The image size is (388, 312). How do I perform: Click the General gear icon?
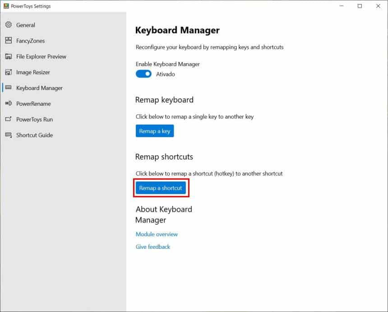tap(9, 25)
